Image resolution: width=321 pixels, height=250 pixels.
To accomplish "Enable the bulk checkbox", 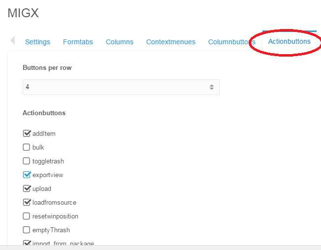I will click(x=27, y=147).
